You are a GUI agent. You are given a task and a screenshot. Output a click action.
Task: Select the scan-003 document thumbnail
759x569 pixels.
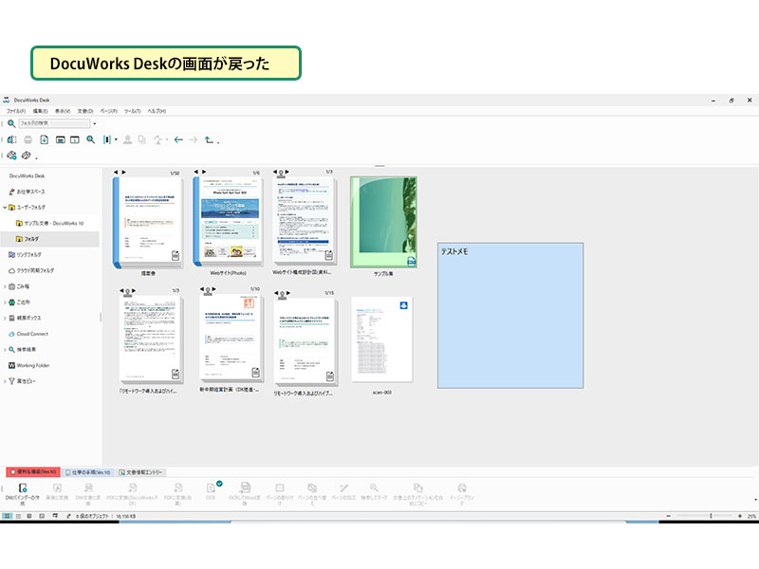[x=382, y=340]
